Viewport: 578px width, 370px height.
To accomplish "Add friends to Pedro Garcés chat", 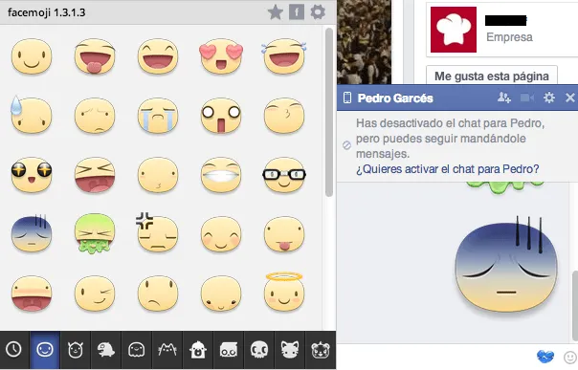I will click(x=504, y=98).
